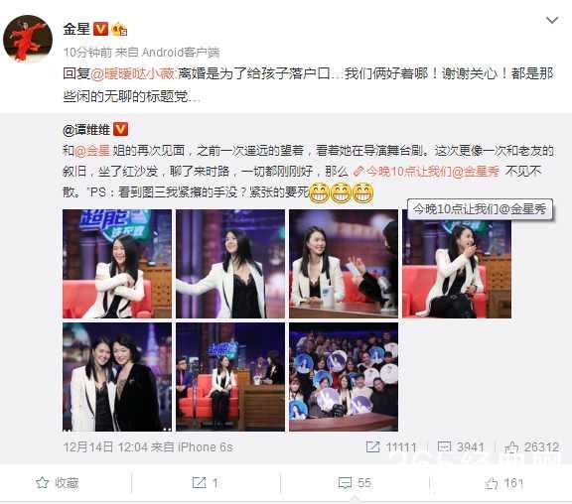Click the membership crown badge icon
This screenshot has width=572, height=504.
(x=119, y=29)
